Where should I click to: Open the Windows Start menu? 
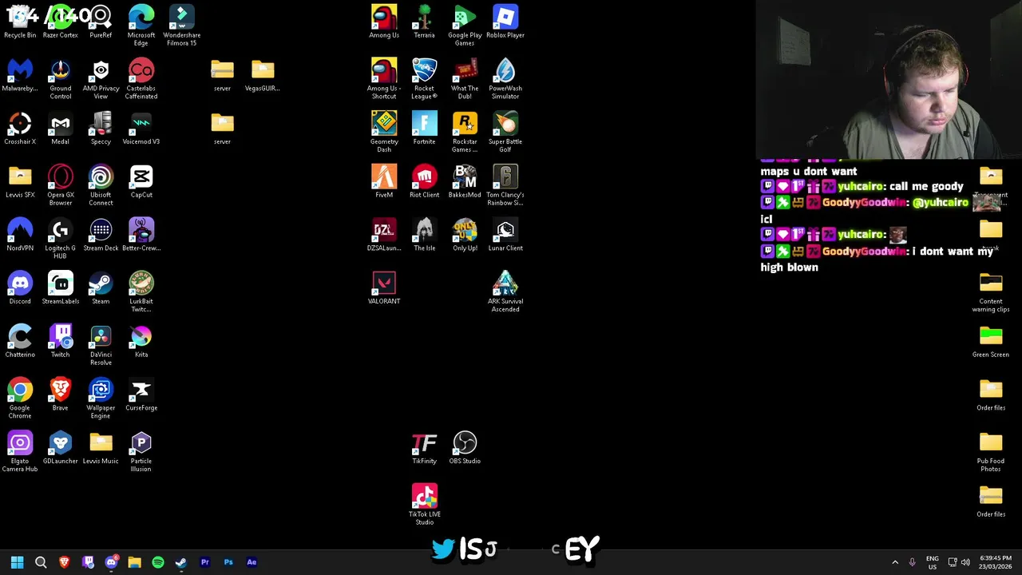tap(17, 562)
